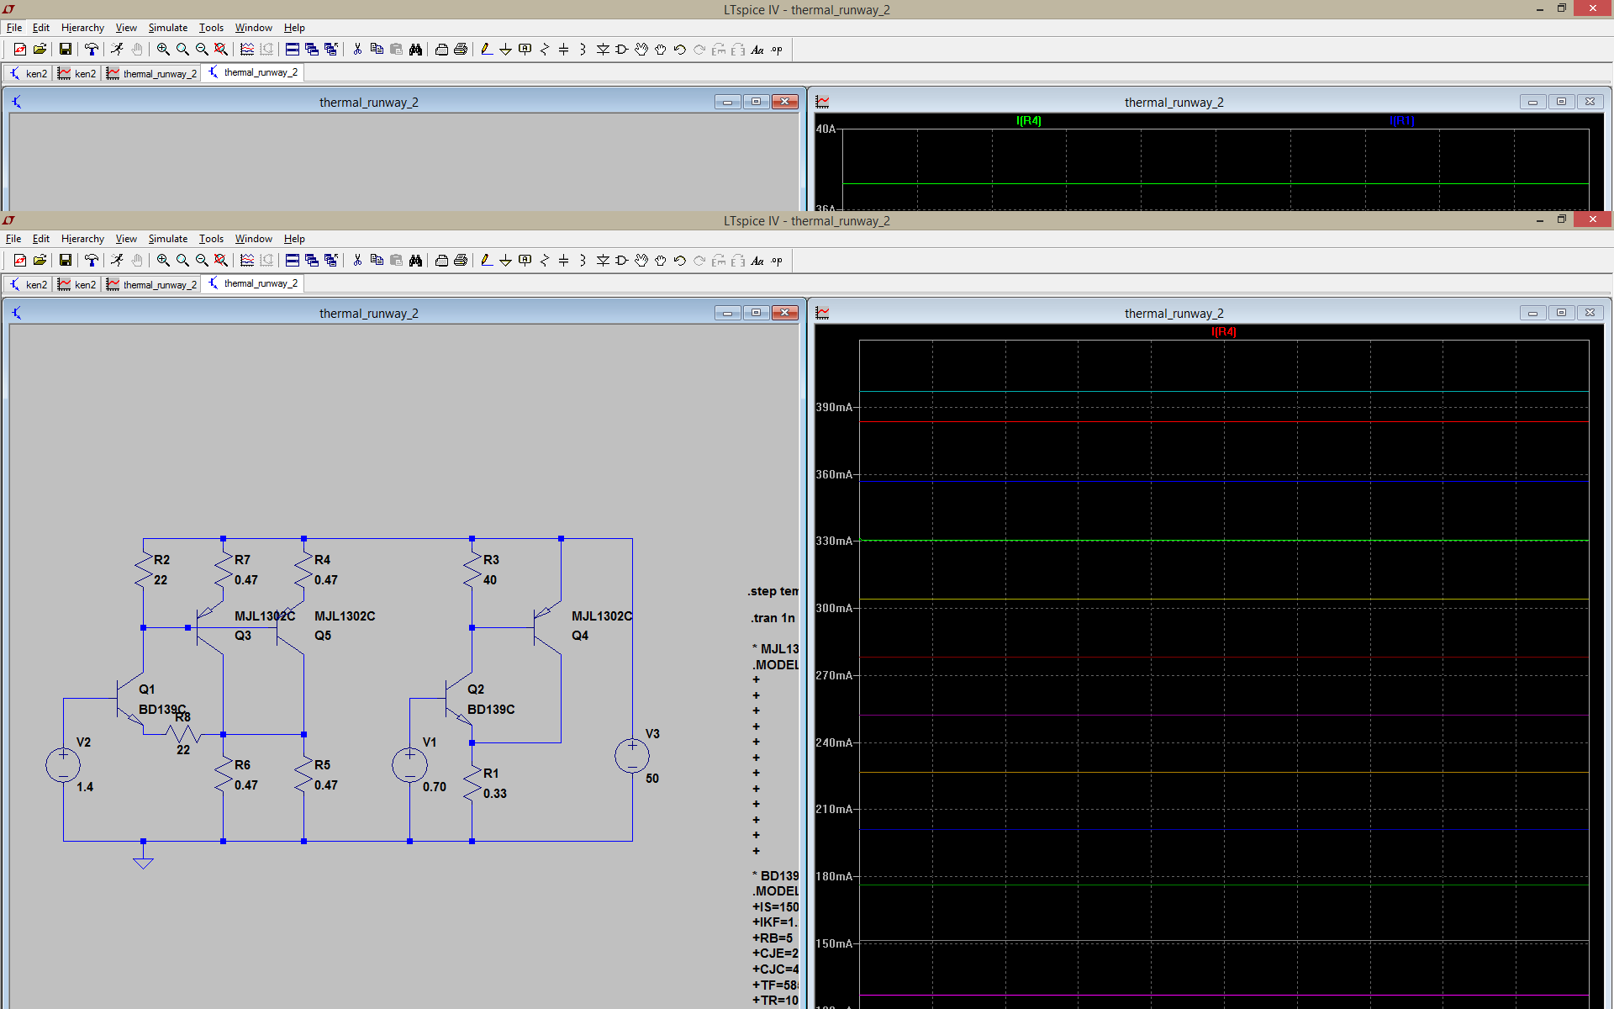Switch to ken2 schematic tab in front window

pyautogui.click(x=29, y=284)
